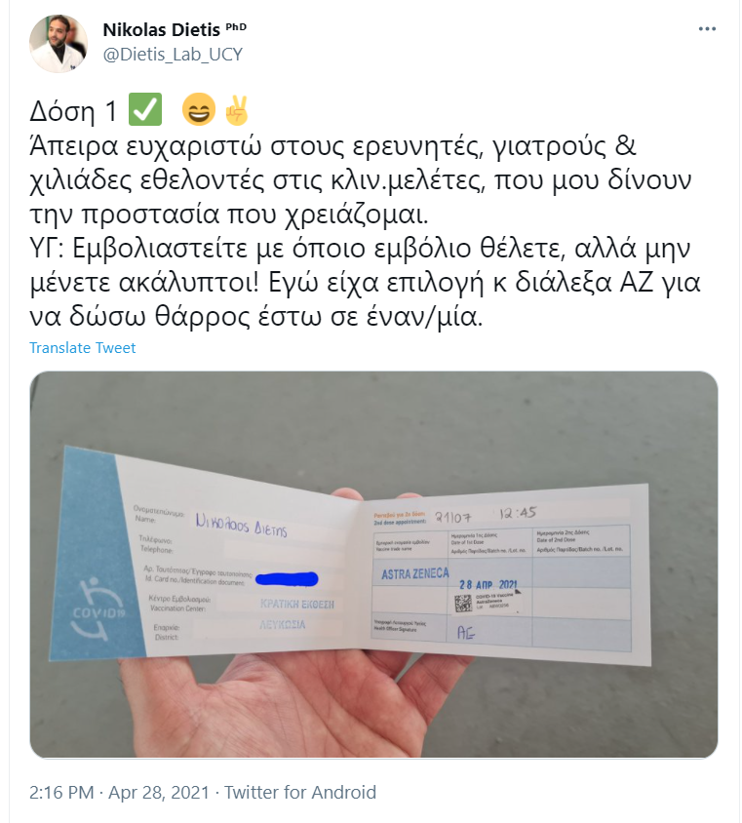
Task: Click the handwritten name Νικόλαος Διέτης
Action: point(242,526)
